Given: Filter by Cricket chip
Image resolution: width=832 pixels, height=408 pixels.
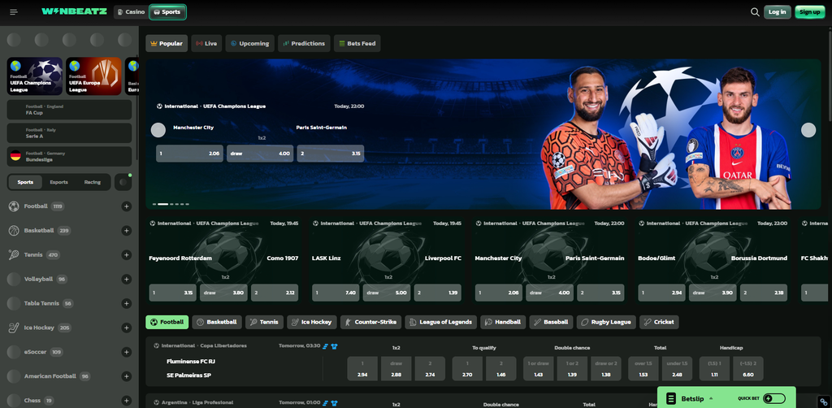Looking at the screenshot, I should click(x=659, y=322).
